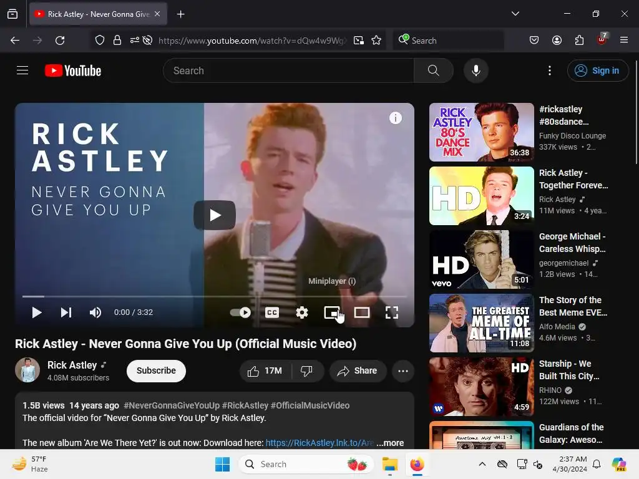This screenshot has height=479, width=639.
Task: Go back in Firefox
Action: coord(15,41)
